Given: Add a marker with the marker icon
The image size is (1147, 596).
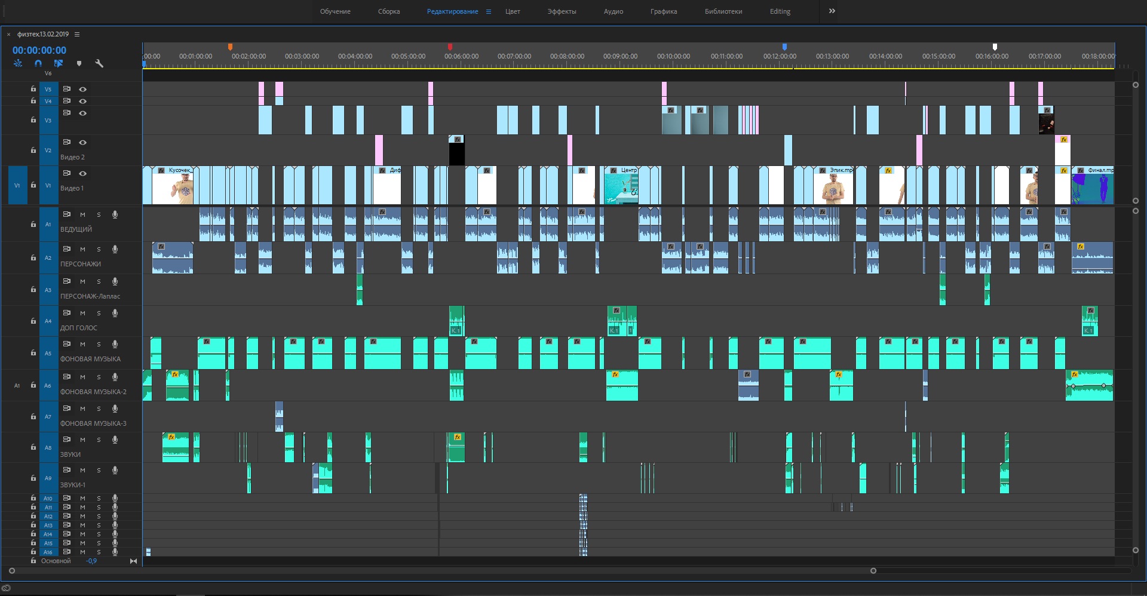Looking at the screenshot, I should tap(79, 63).
